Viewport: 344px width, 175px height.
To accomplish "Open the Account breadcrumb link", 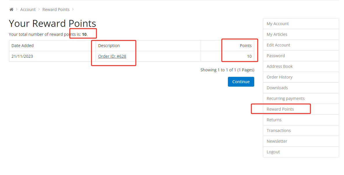I will click(28, 10).
